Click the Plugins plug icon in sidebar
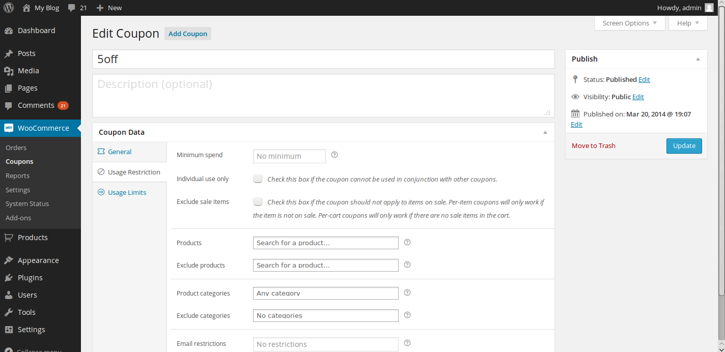 pos(9,278)
